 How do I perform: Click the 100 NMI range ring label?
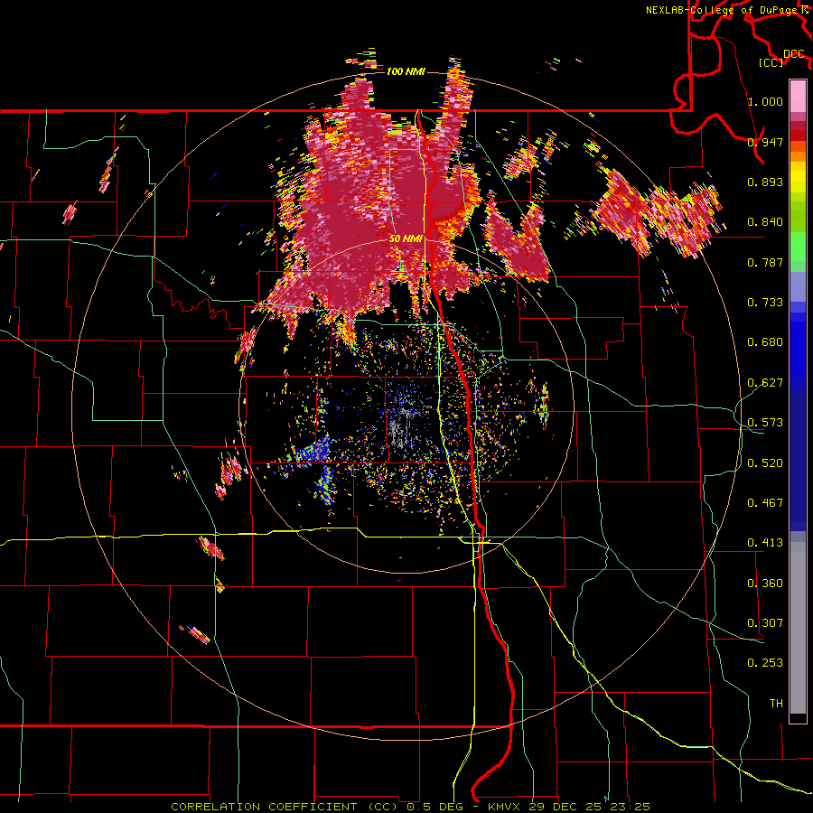tap(406, 71)
